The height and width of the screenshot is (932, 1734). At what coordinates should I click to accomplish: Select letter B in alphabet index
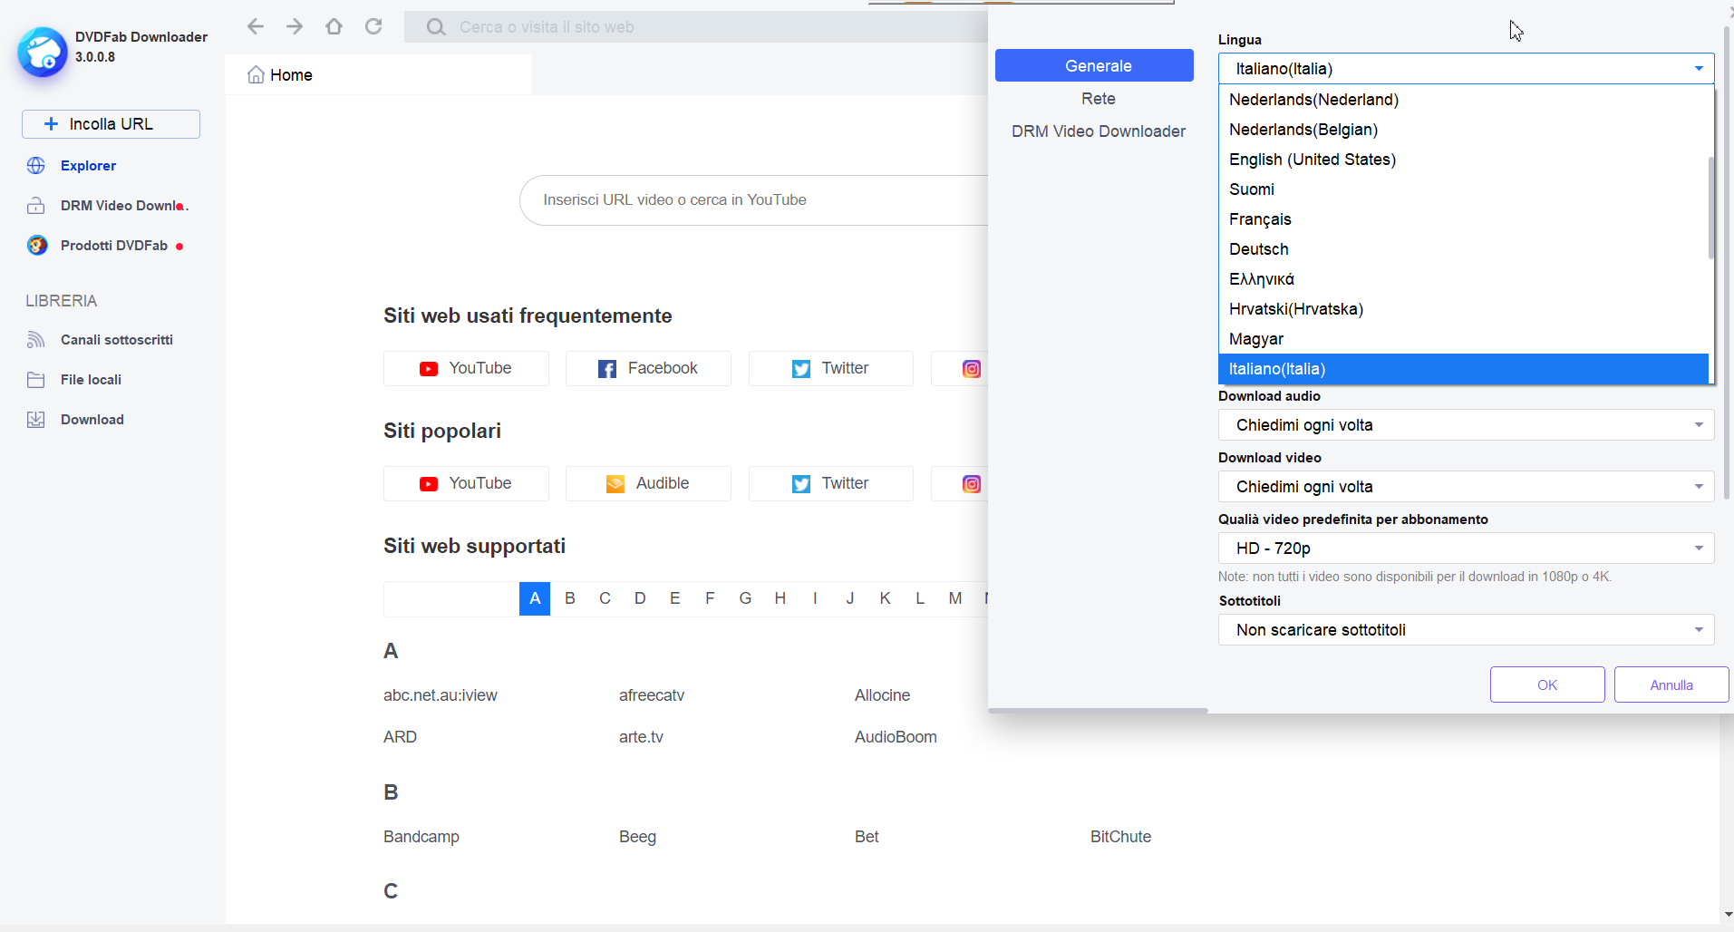570,598
